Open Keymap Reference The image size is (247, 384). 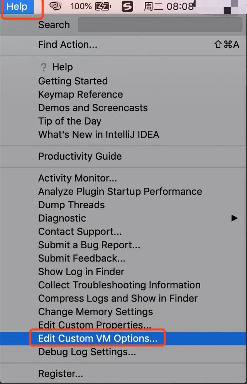[80, 94]
